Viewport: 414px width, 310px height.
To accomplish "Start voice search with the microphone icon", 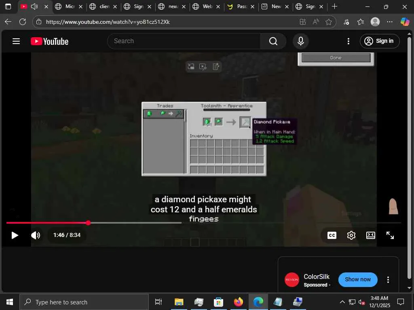I will 300,41.
